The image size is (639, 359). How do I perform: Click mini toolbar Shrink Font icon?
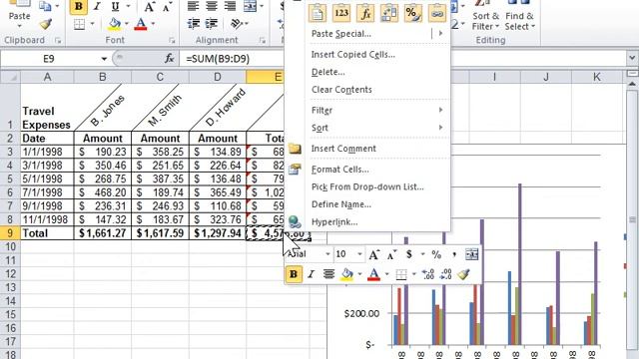pyautogui.click(x=391, y=255)
